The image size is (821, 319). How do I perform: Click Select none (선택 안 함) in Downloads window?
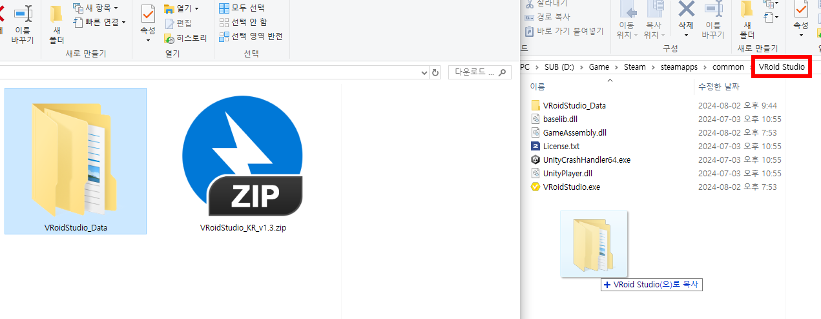pyautogui.click(x=243, y=22)
